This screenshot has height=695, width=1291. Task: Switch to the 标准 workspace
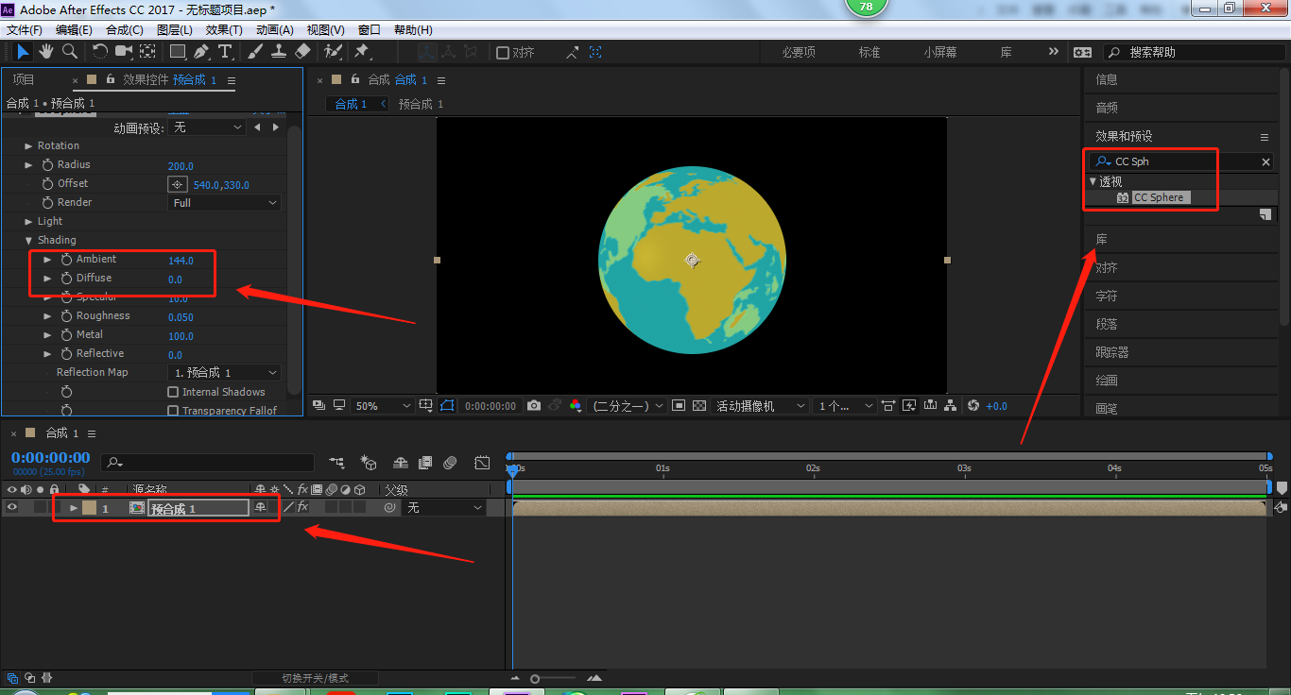pyautogui.click(x=869, y=53)
